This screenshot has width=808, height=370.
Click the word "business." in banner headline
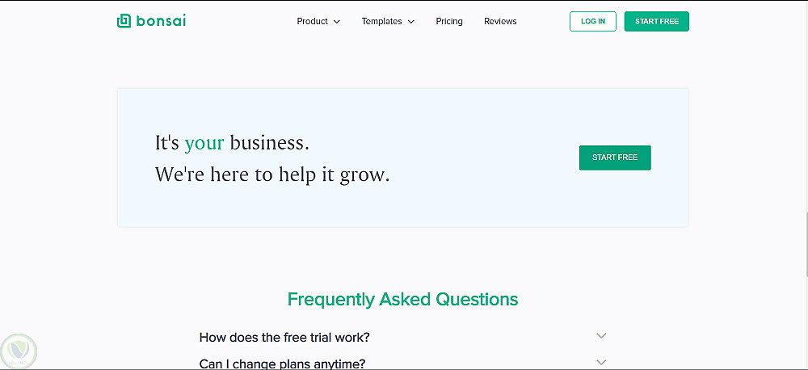click(269, 143)
